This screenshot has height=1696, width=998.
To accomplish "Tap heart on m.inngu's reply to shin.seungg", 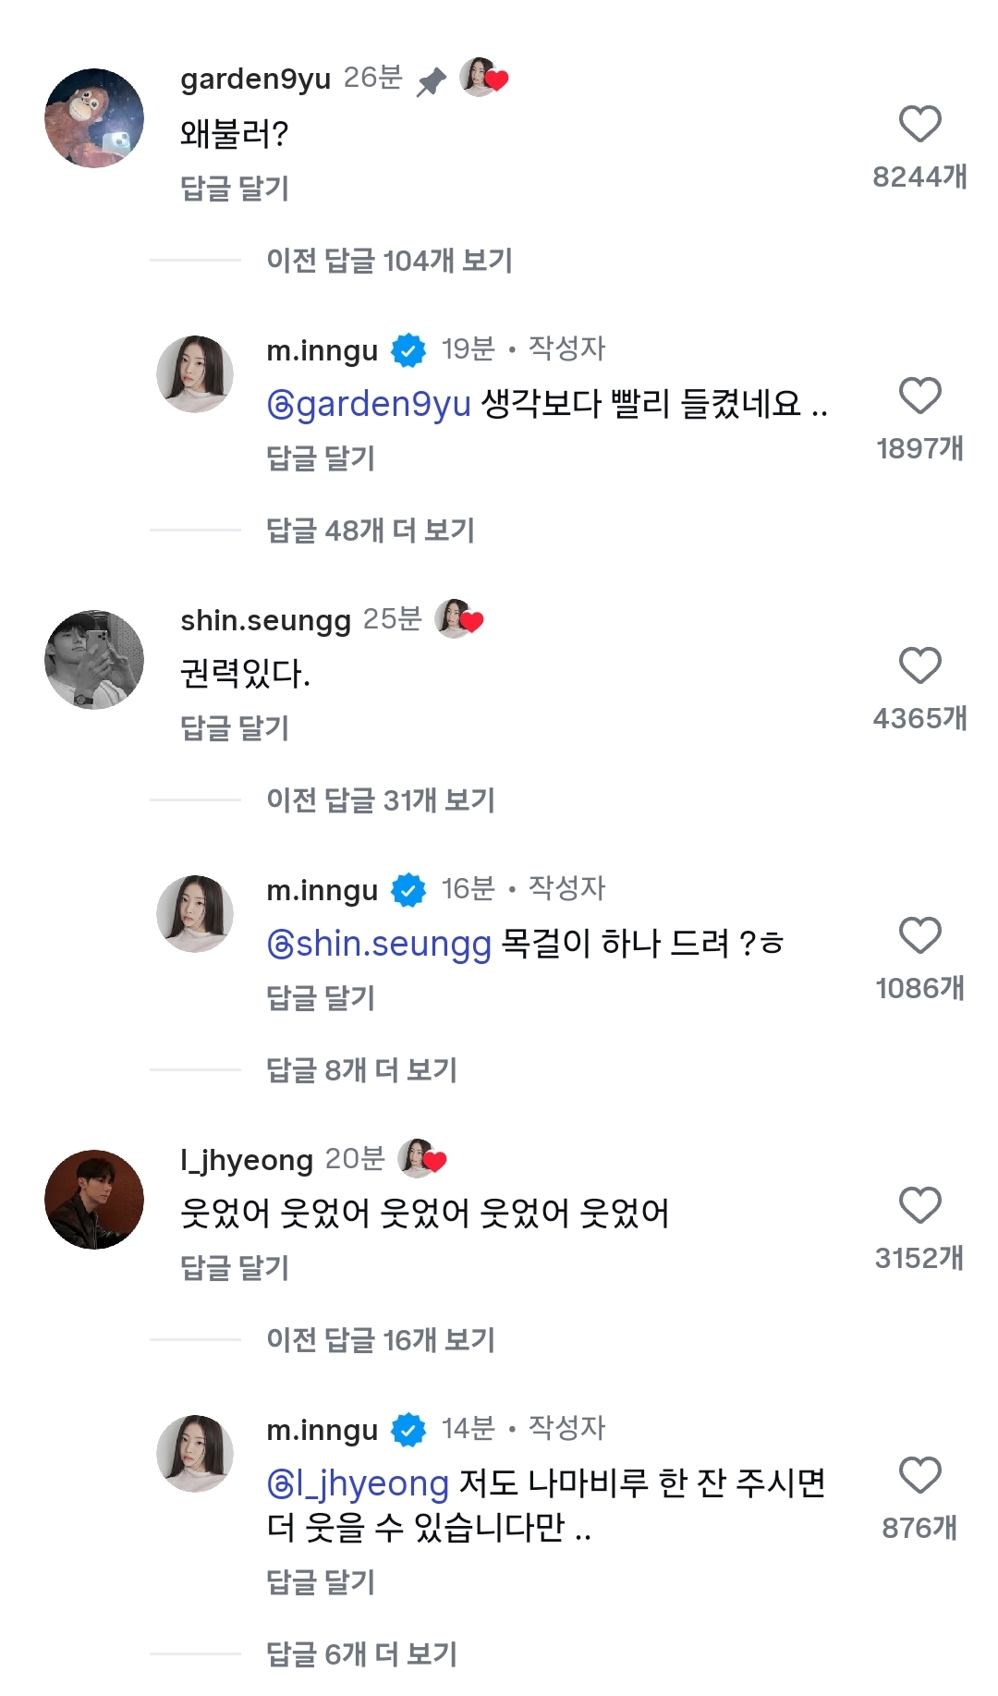I will click(919, 935).
